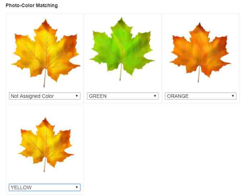The width and height of the screenshot is (250, 196).
Task: Open the "Not Assigned Color" dropdown
Action: [45, 96]
